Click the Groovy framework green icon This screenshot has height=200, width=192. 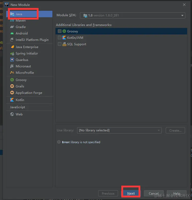pyautogui.click(x=64, y=31)
